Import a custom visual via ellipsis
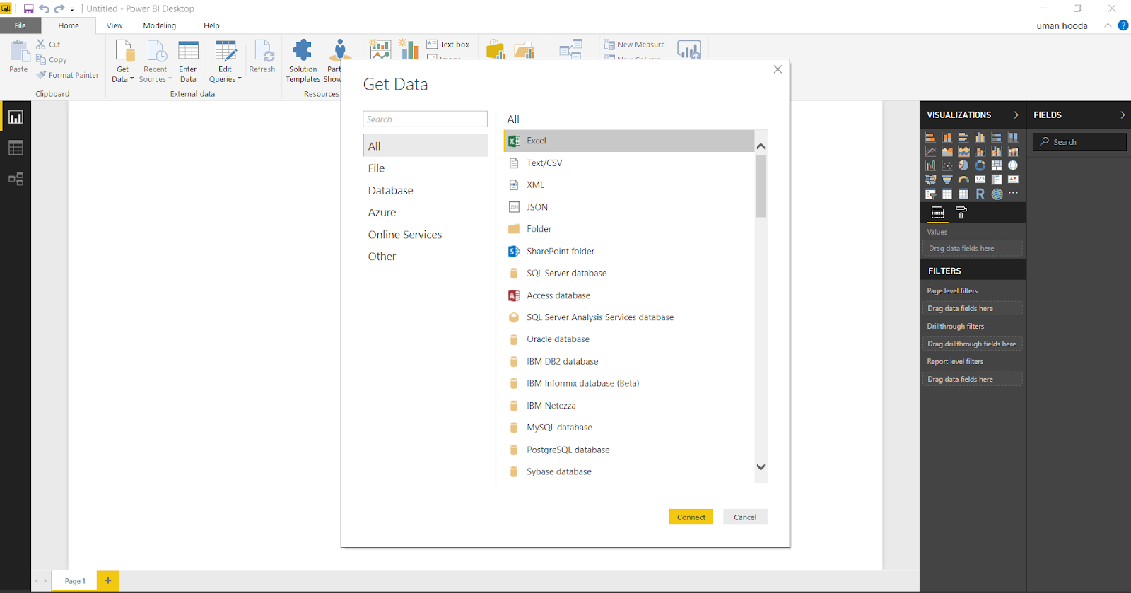The image size is (1131, 593). [1013, 193]
